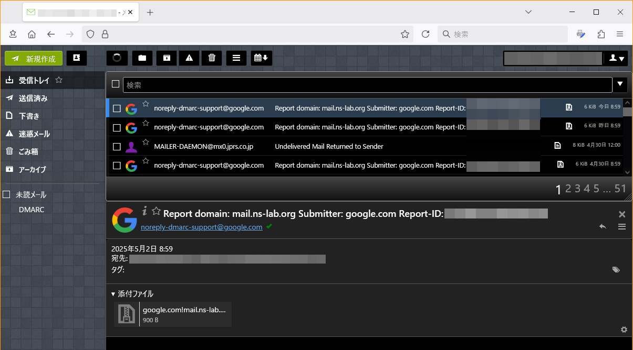The height and width of the screenshot is (350, 633).
Task: Open a new browser tab
Action: tap(150, 12)
